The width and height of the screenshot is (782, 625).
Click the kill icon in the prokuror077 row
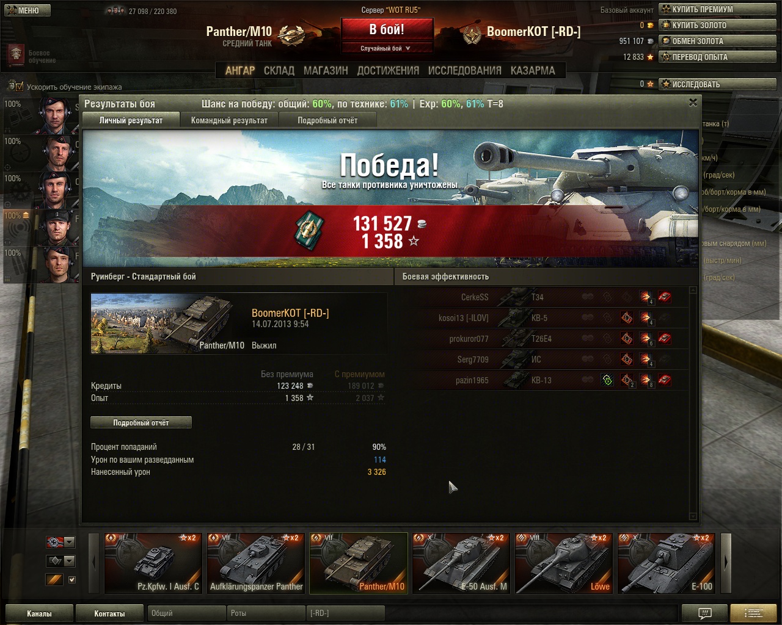[665, 338]
